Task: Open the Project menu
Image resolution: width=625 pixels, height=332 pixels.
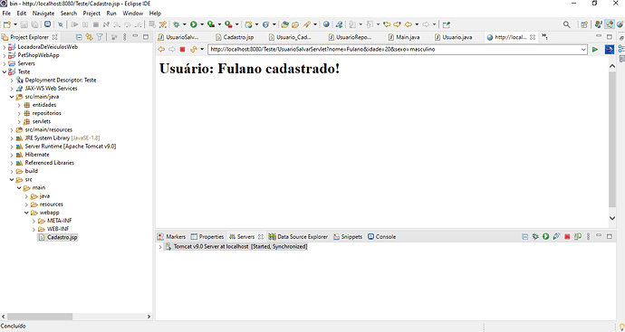Action: click(x=91, y=14)
